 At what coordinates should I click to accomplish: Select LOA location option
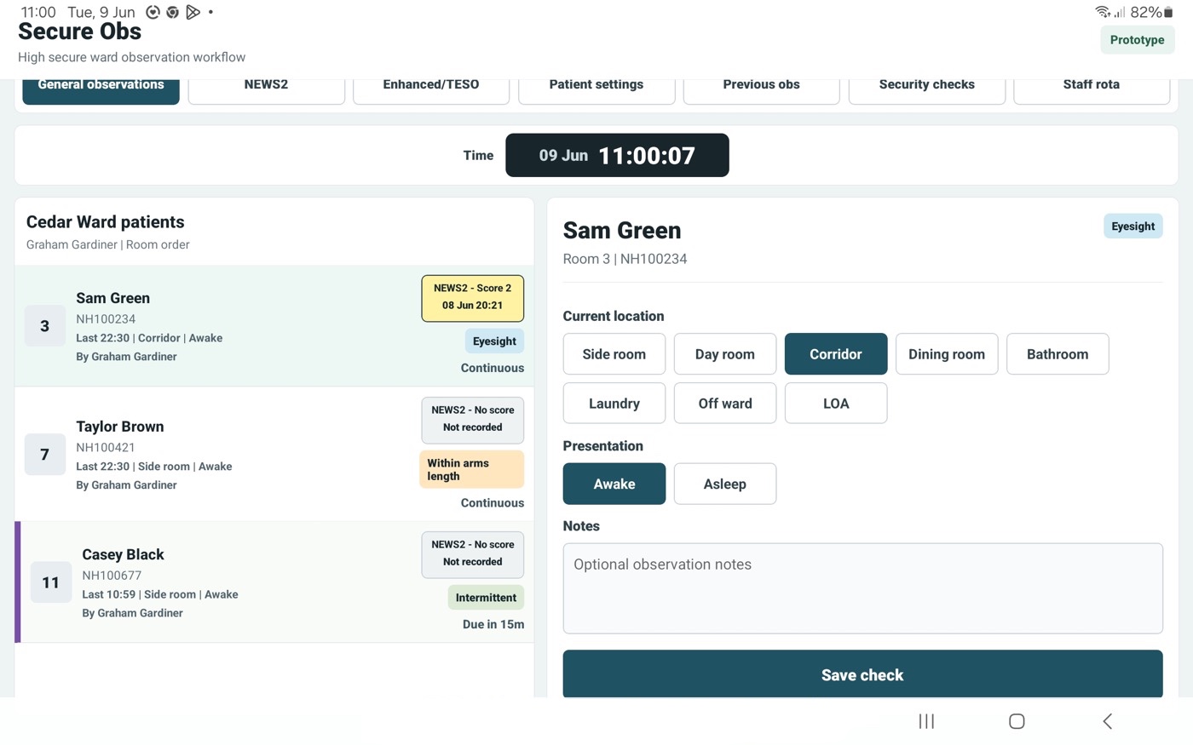[x=836, y=404]
